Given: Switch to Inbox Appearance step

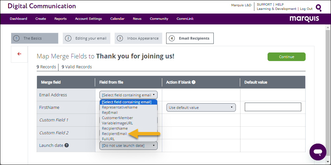Looking at the screenshot, I should click(x=138, y=38).
